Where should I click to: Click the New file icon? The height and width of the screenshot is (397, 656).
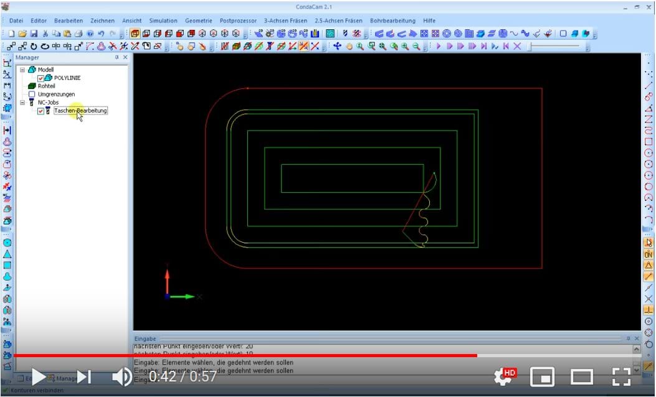tap(12, 34)
